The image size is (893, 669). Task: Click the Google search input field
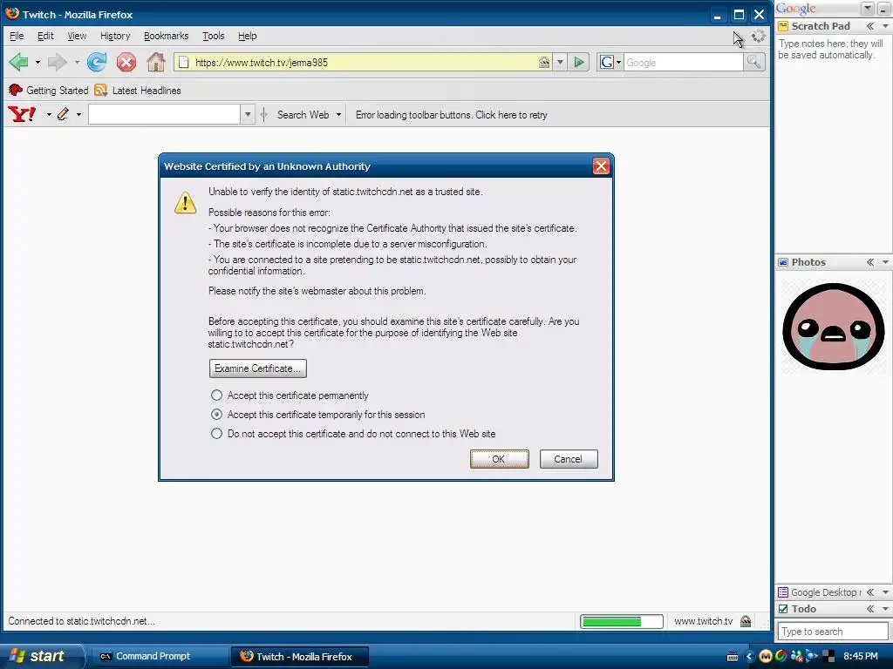tap(683, 62)
